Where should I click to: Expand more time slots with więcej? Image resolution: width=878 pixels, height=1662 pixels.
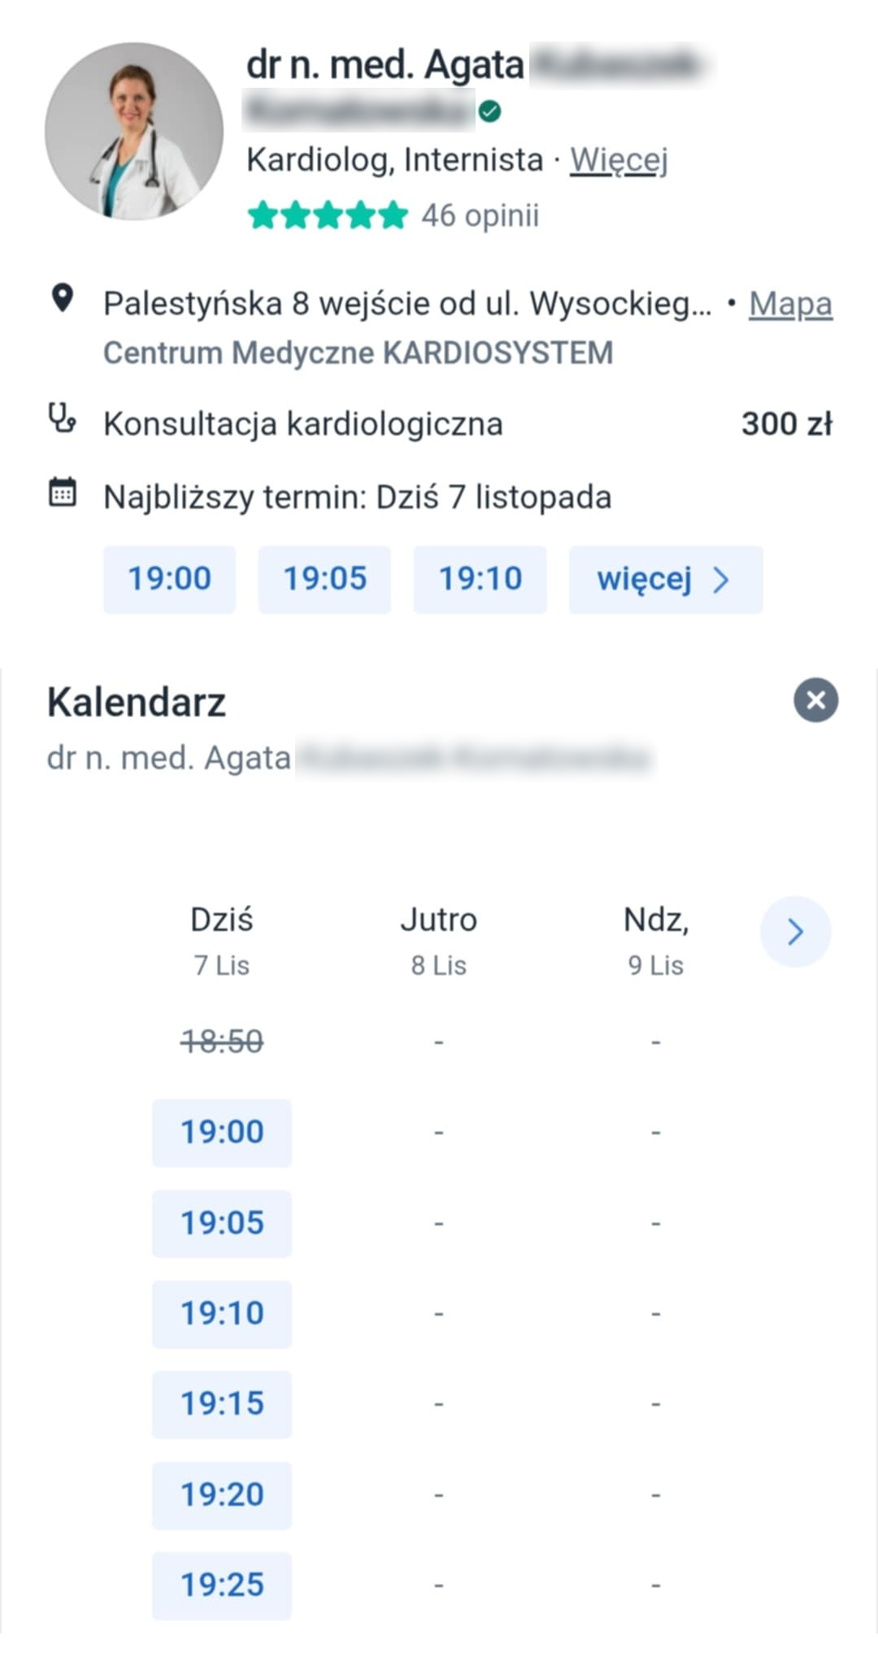click(665, 580)
